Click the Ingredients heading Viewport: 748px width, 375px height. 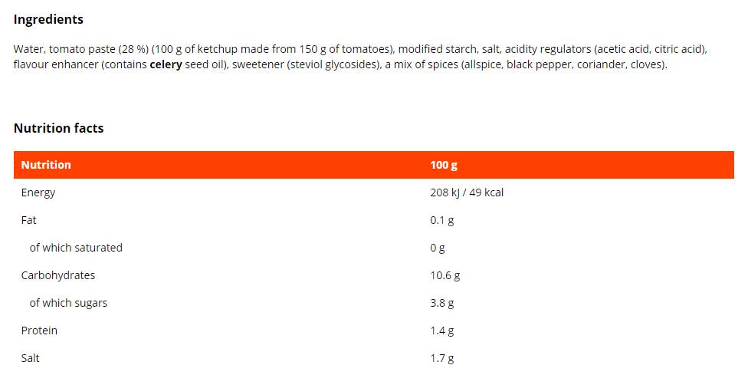[48, 19]
